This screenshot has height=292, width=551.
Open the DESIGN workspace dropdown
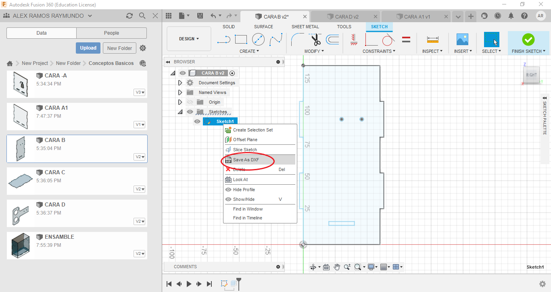tap(189, 39)
